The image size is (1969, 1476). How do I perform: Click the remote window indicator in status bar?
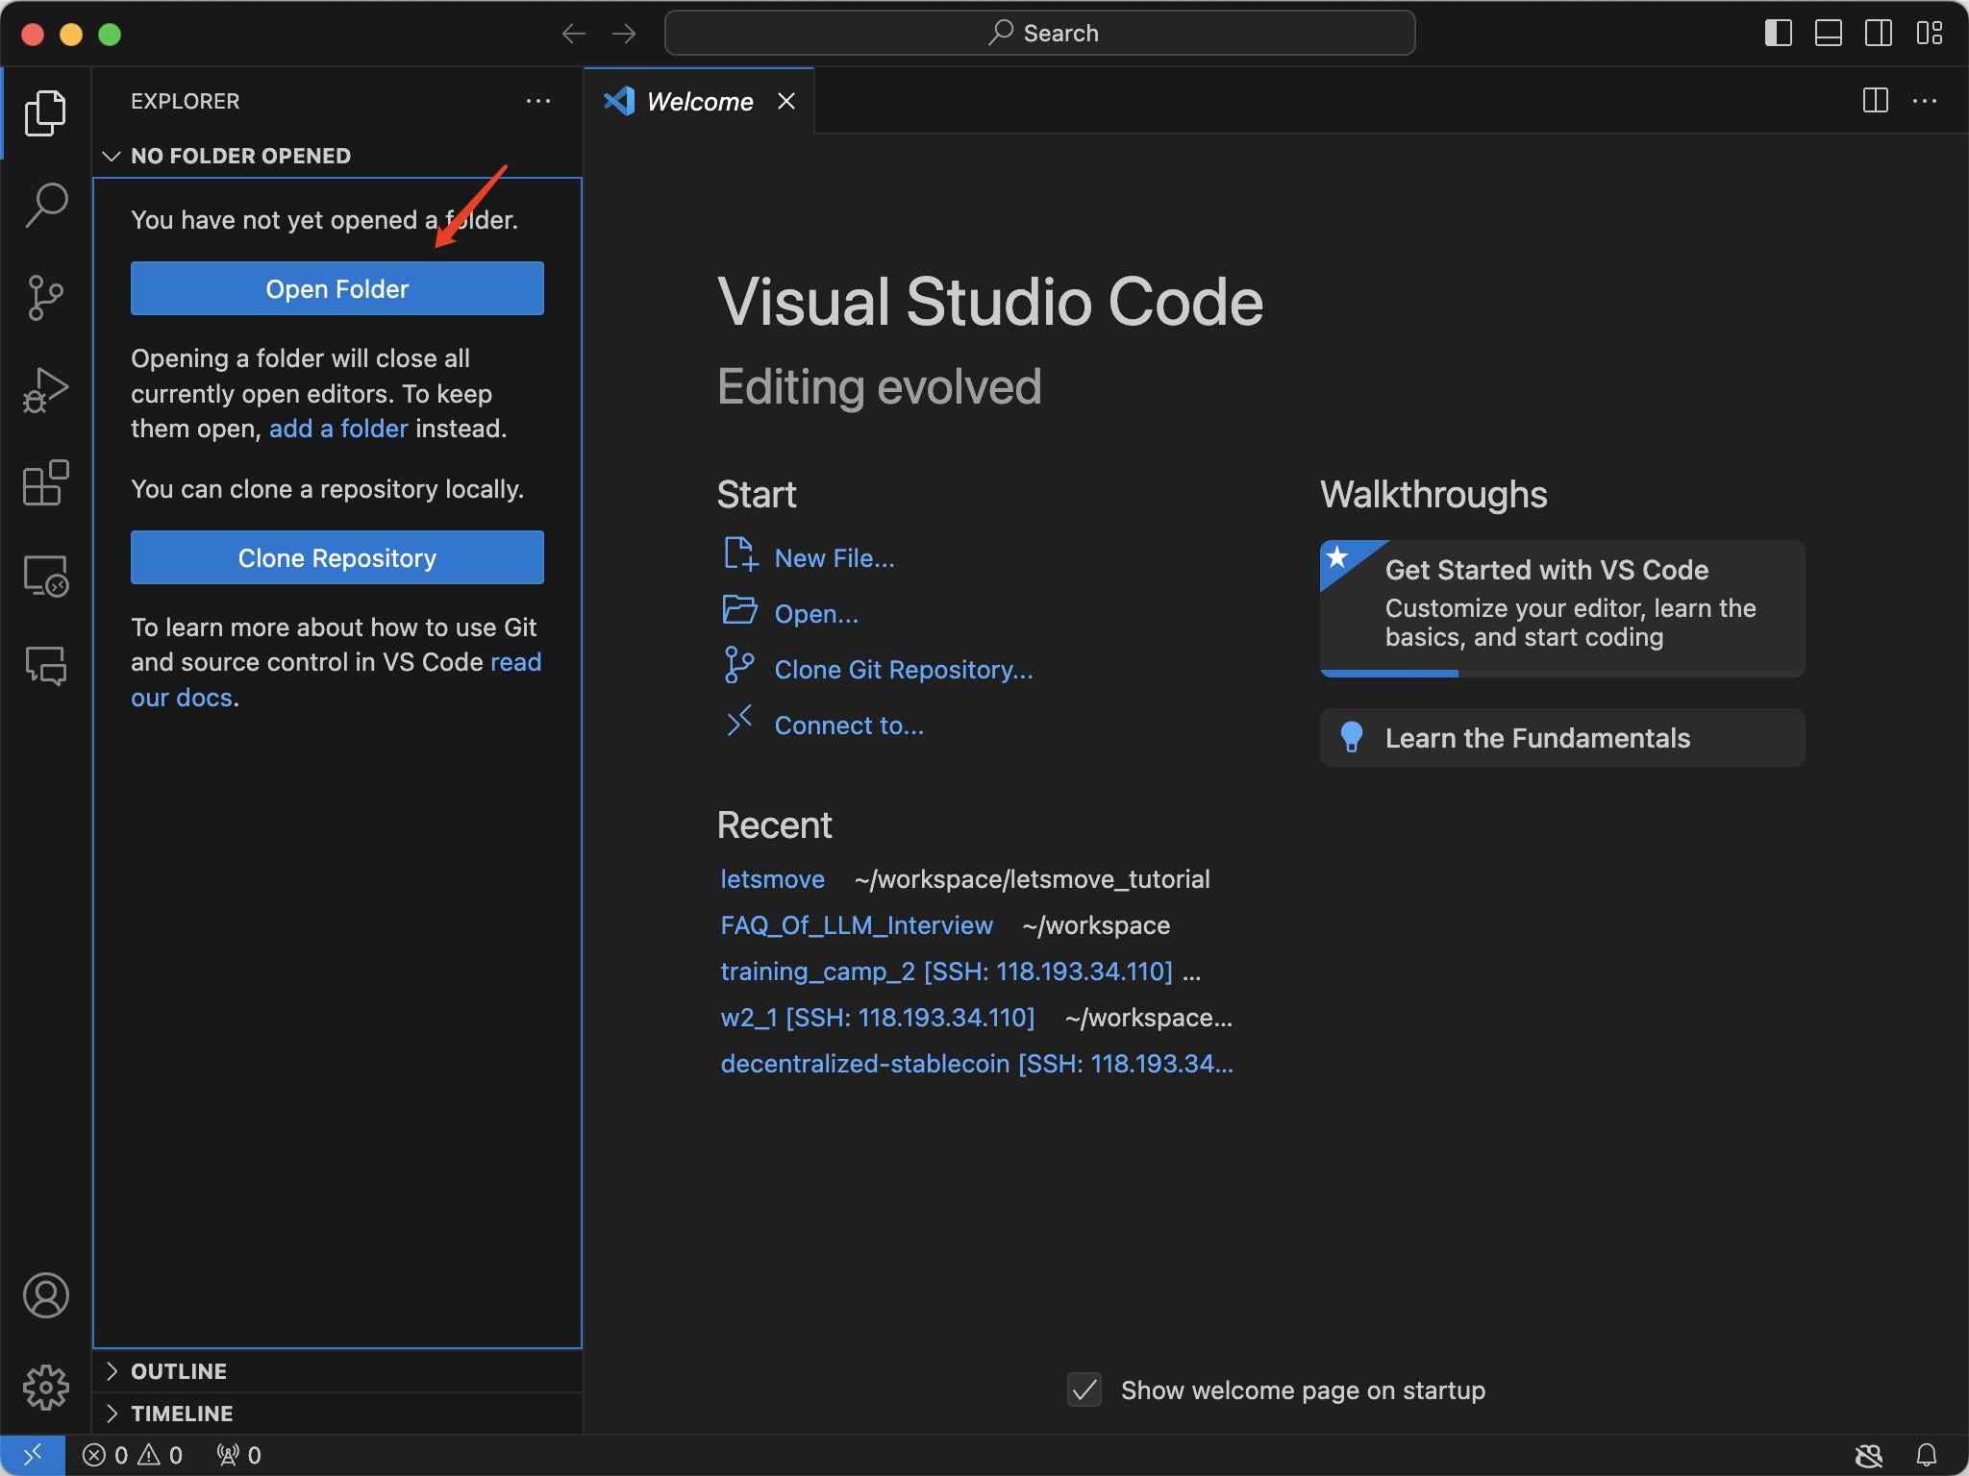pos(33,1455)
